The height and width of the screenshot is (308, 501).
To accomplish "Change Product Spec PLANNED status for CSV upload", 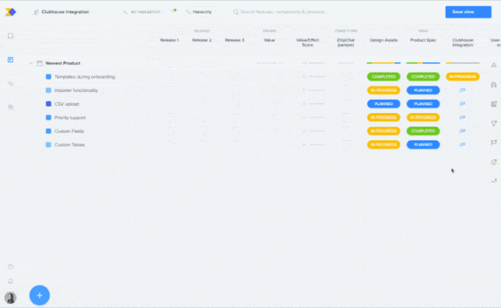I will [x=423, y=104].
